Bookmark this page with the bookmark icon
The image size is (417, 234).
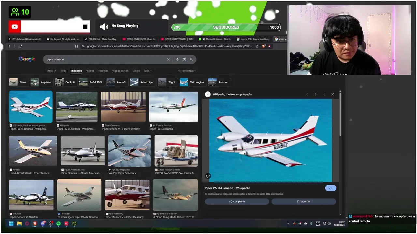[76, 46]
